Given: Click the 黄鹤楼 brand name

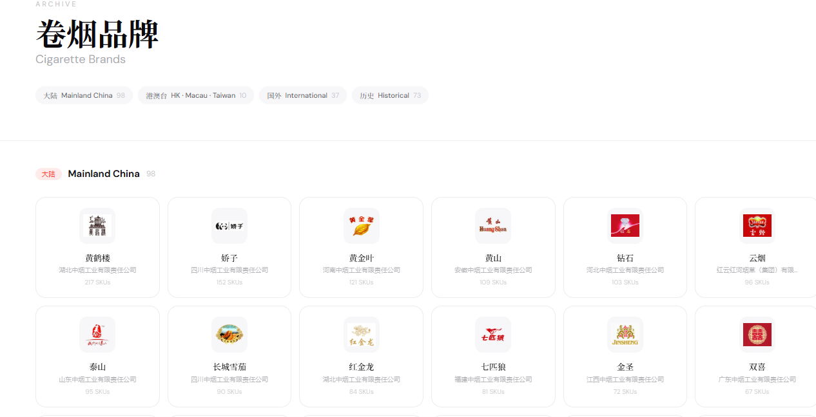Looking at the screenshot, I should [97, 258].
